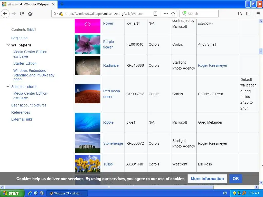Viewport: 263px width, 197px height.
Task: Open the Ripple wallpaper link
Action: 108,122
